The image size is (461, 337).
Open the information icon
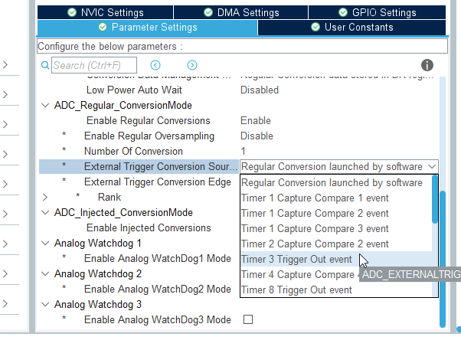[x=427, y=65]
